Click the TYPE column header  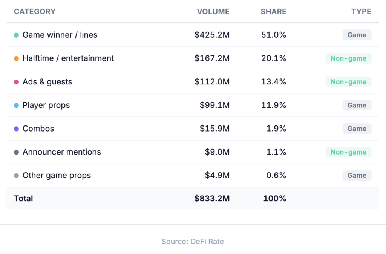click(361, 12)
